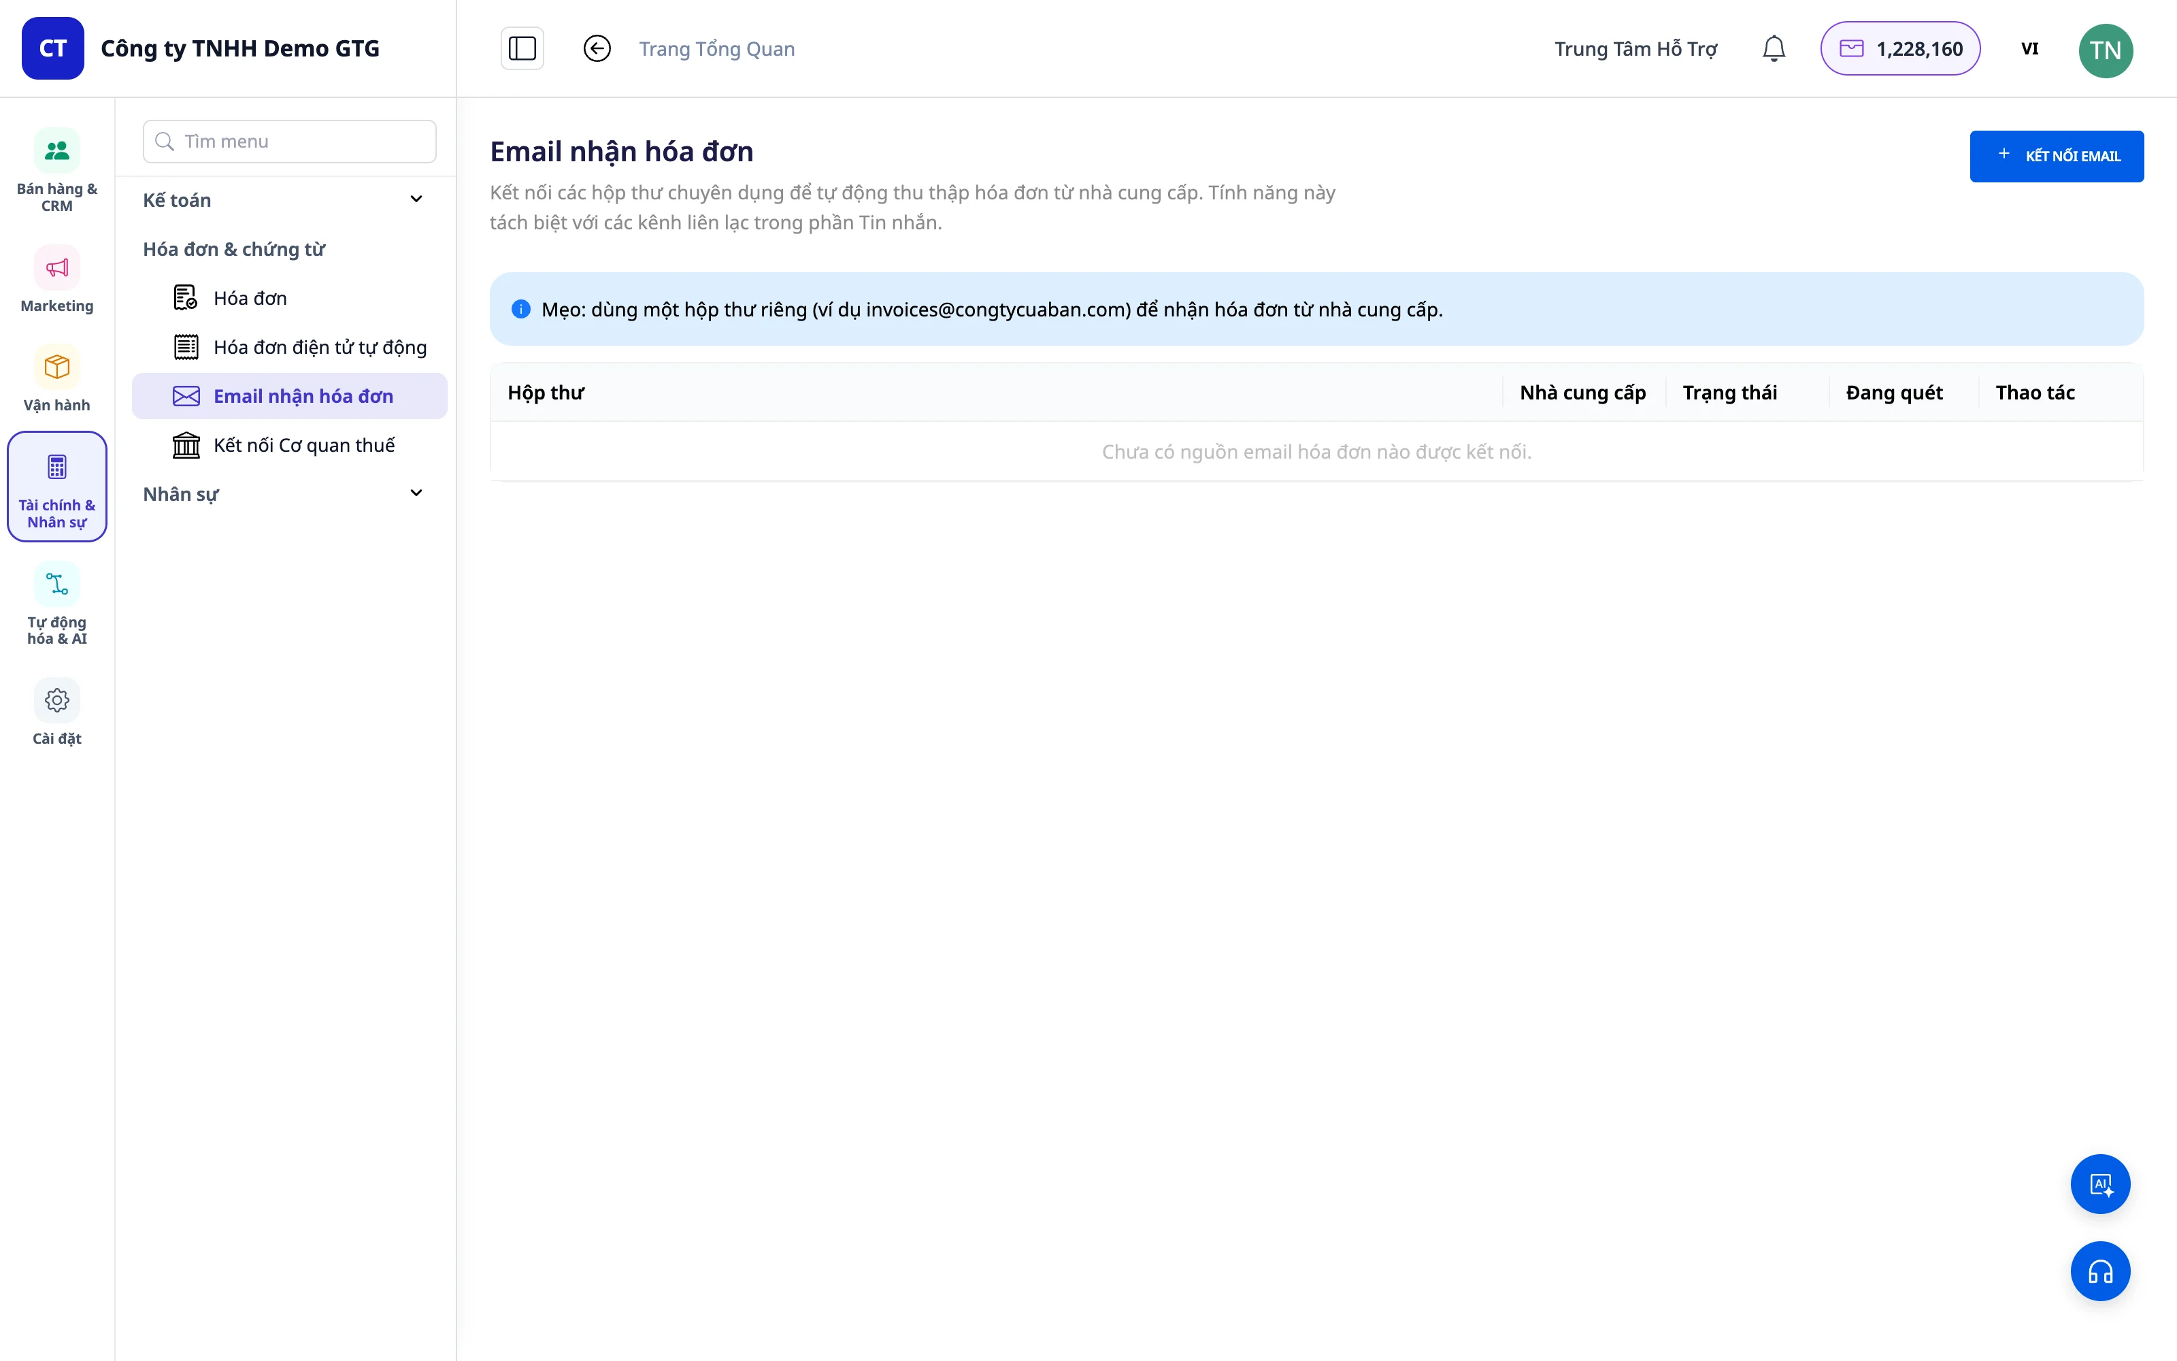Open the AI assistant floating button
The height and width of the screenshot is (1361, 2177).
(2099, 1183)
